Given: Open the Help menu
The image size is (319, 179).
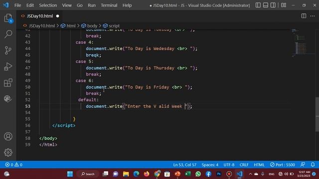Looking at the screenshot, I should pyautogui.click(x=127, y=5).
